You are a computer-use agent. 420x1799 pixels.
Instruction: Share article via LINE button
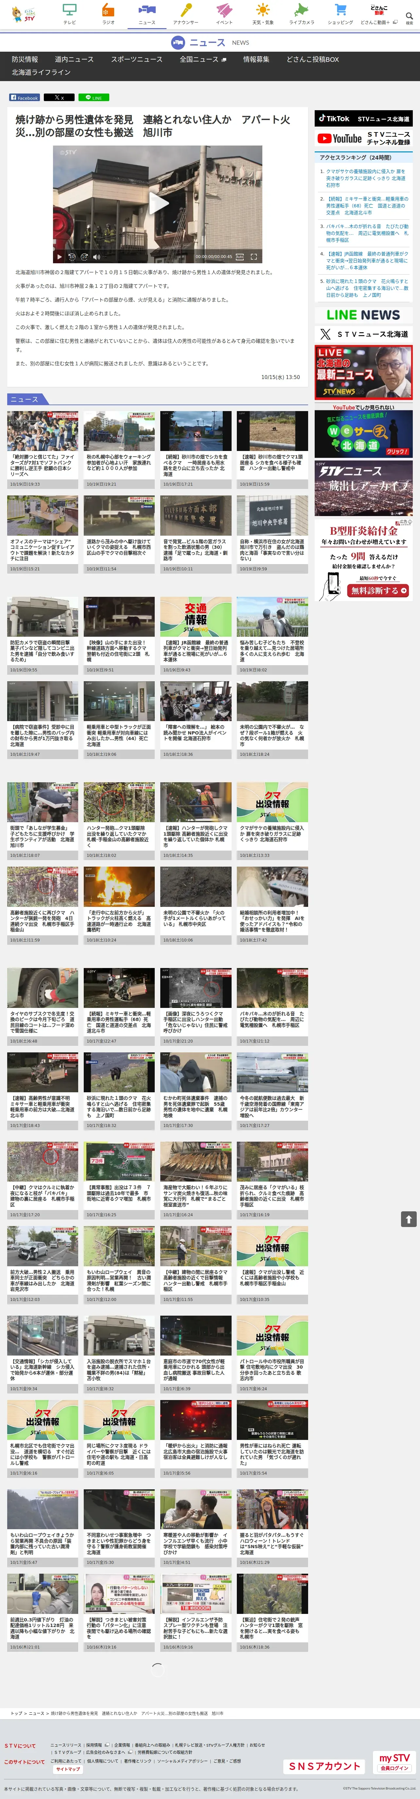(x=94, y=98)
